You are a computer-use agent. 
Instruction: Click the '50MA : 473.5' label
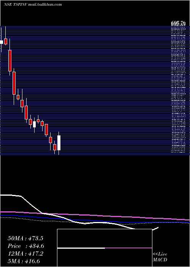click(x=25, y=238)
